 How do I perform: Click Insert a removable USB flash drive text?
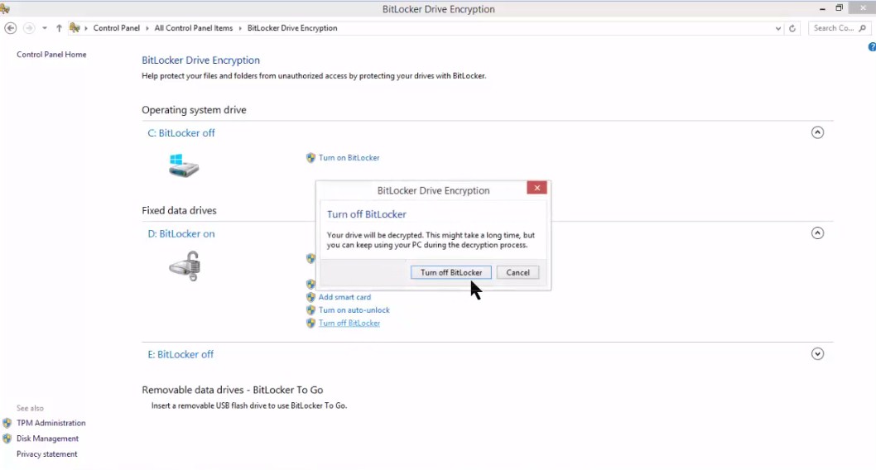249,405
